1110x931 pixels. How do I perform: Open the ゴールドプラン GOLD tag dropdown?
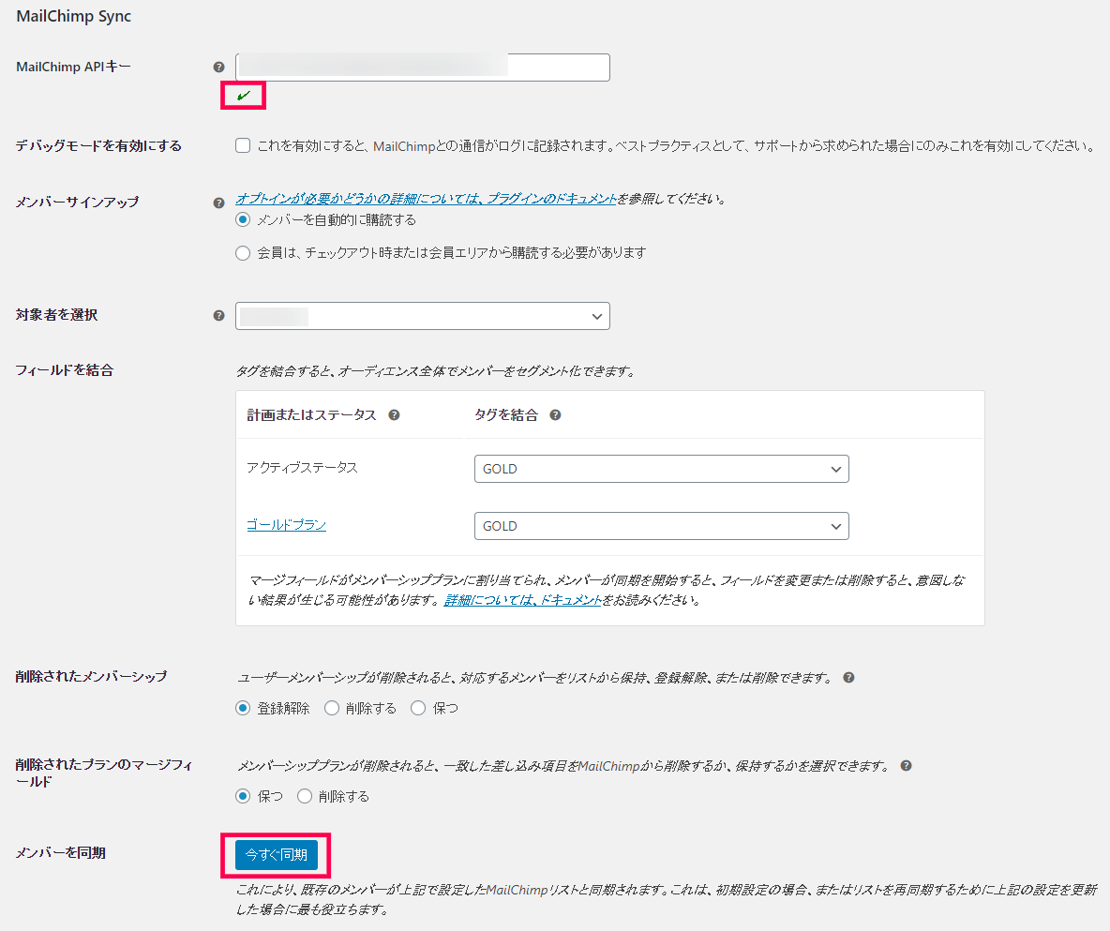(661, 526)
